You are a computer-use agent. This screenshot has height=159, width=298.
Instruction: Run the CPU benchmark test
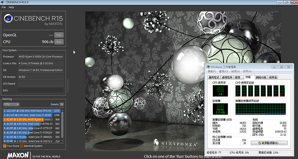pyautogui.click(x=59, y=42)
